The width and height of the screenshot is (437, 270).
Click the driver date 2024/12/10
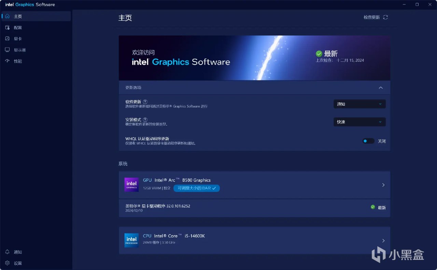tap(134, 211)
